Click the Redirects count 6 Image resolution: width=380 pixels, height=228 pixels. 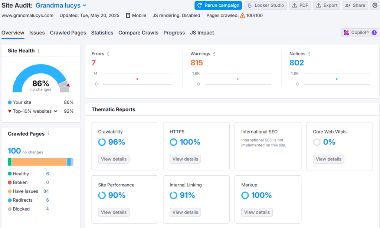pyautogui.click(x=47, y=200)
